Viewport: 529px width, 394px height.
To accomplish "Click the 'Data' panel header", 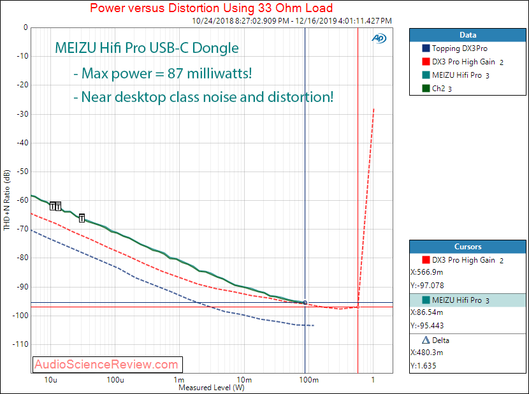I will pyautogui.click(x=468, y=35).
